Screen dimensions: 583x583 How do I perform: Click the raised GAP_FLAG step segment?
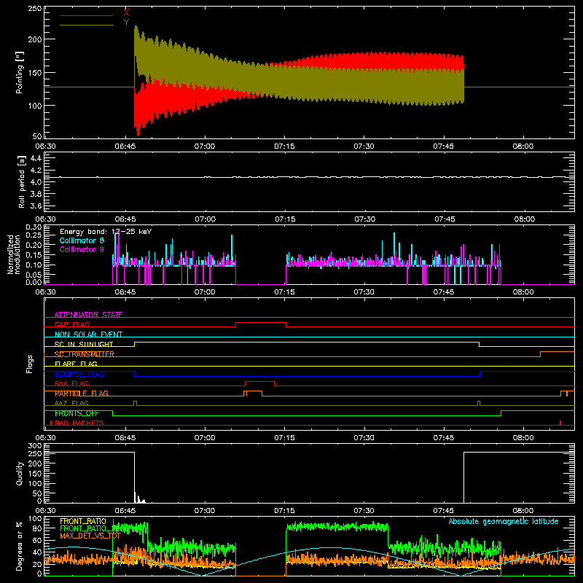click(261, 323)
